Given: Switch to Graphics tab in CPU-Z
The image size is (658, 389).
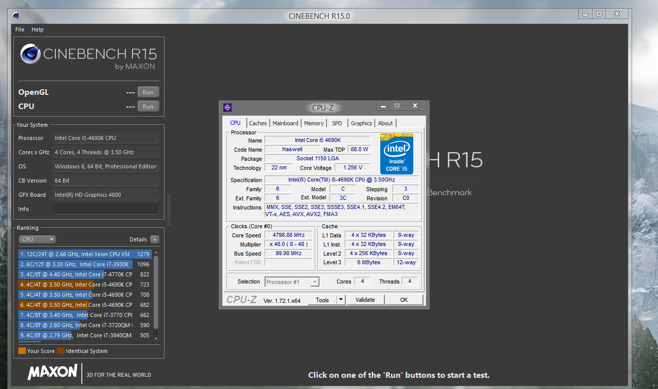Looking at the screenshot, I should pyautogui.click(x=361, y=123).
